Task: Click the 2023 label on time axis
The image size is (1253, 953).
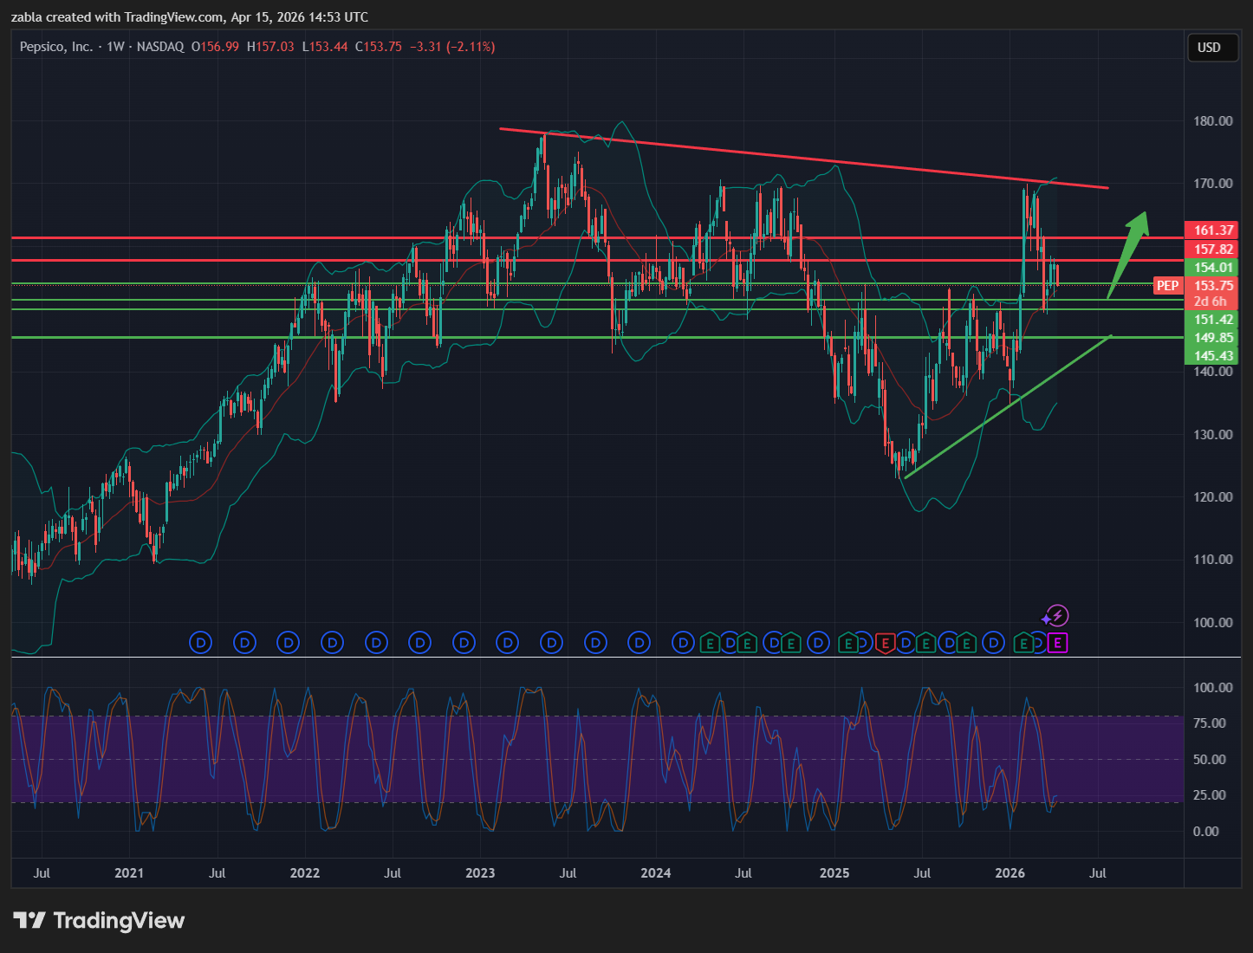Action: click(x=480, y=872)
